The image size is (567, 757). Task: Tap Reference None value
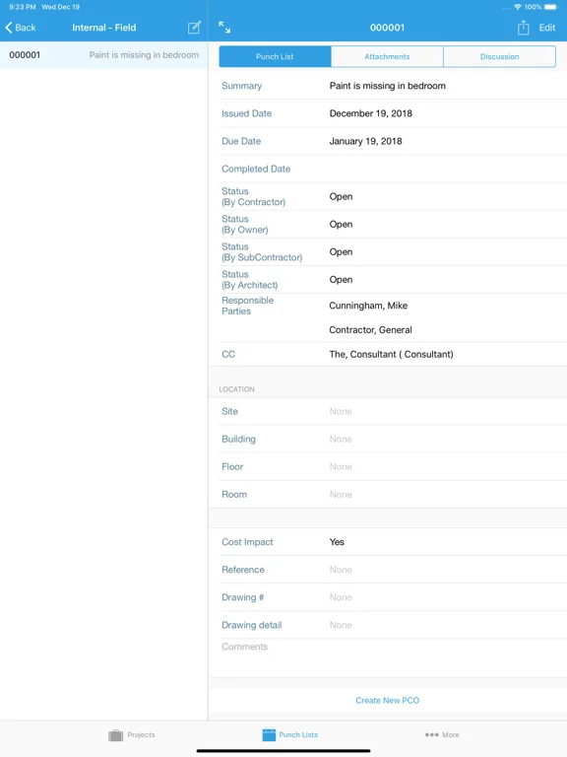click(341, 570)
